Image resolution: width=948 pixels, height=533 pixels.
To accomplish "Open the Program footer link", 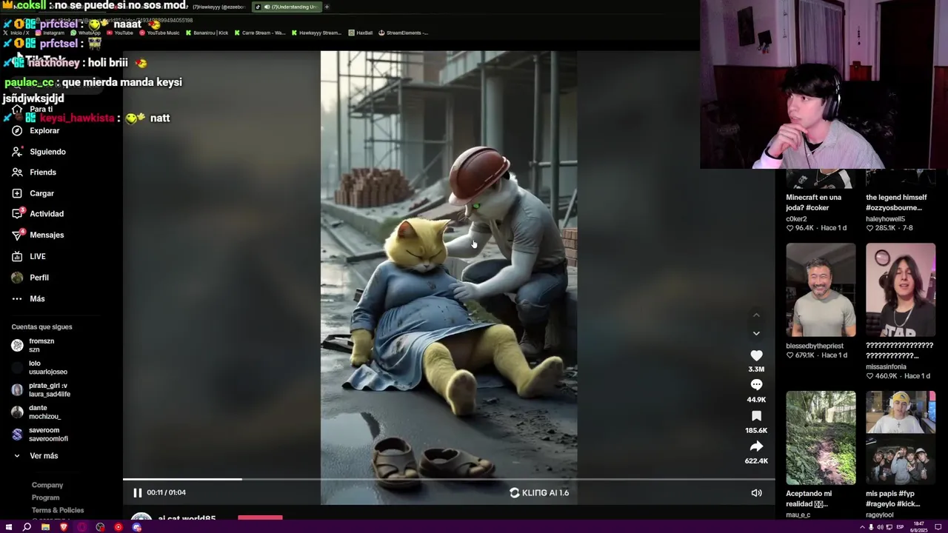I will pyautogui.click(x=45, y=497).
